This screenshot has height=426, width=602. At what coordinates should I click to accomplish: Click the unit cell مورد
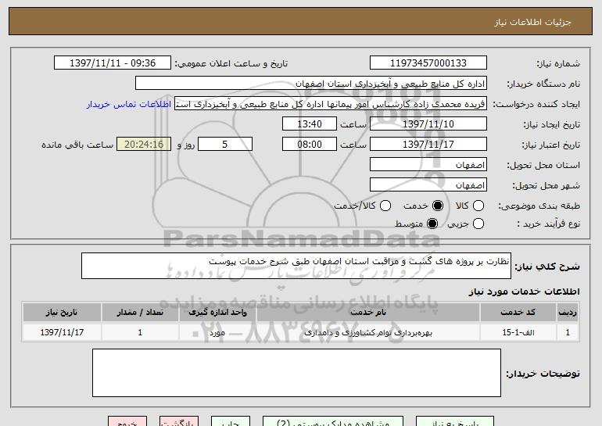[217, 332]
